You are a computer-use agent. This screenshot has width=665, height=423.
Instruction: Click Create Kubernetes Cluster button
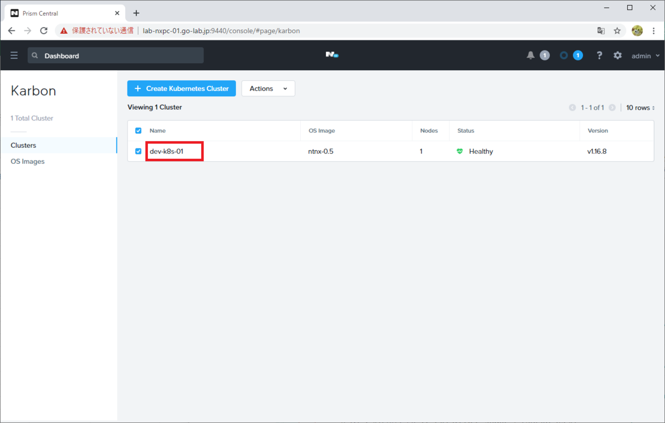pos(182,89)
